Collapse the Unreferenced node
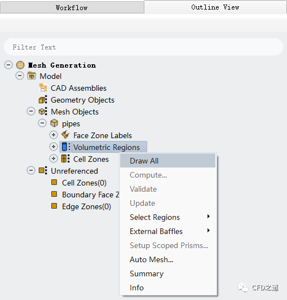This screenshot has height=300, width=287. tap(31, 170)
